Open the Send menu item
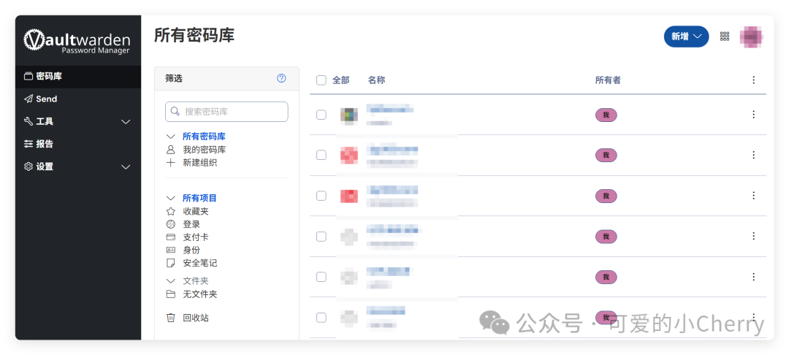This screenshot has width=789, height=355. (x=78, y=99)
